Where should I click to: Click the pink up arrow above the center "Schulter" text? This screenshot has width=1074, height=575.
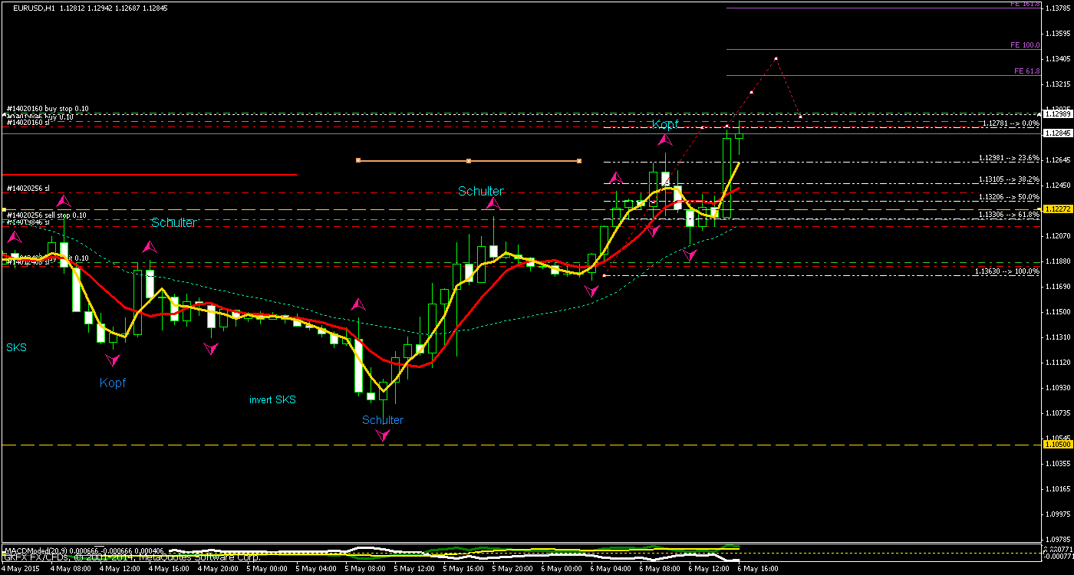[x=495, y=202]
